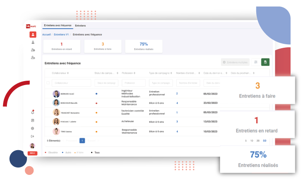
Task: Switch to the Entretiens avec fréquence tab
Action: (x=58, y=25)
